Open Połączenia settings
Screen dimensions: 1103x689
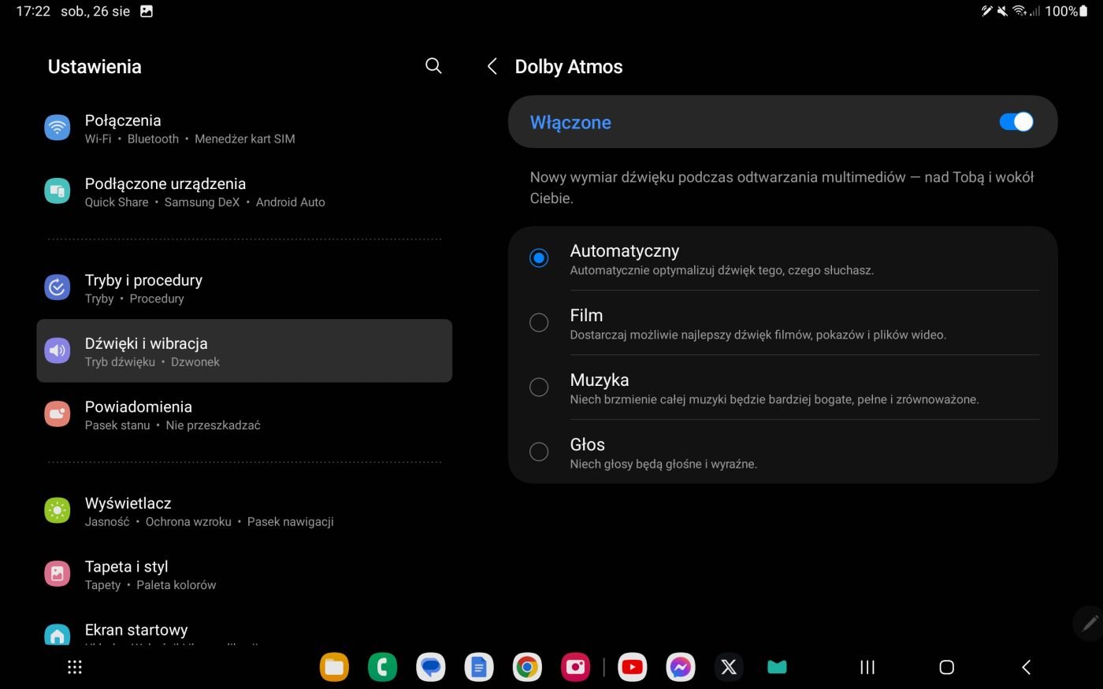coord(244,128)
